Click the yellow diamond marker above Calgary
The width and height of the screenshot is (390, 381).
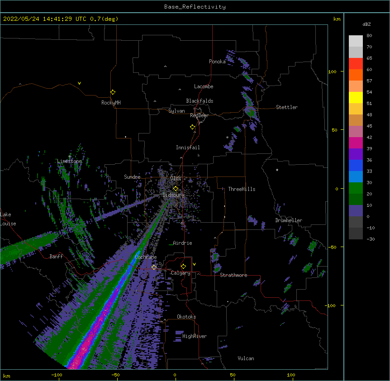pos(183,267)
